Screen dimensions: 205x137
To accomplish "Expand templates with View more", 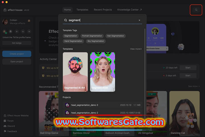I will [x=136, y=49].
